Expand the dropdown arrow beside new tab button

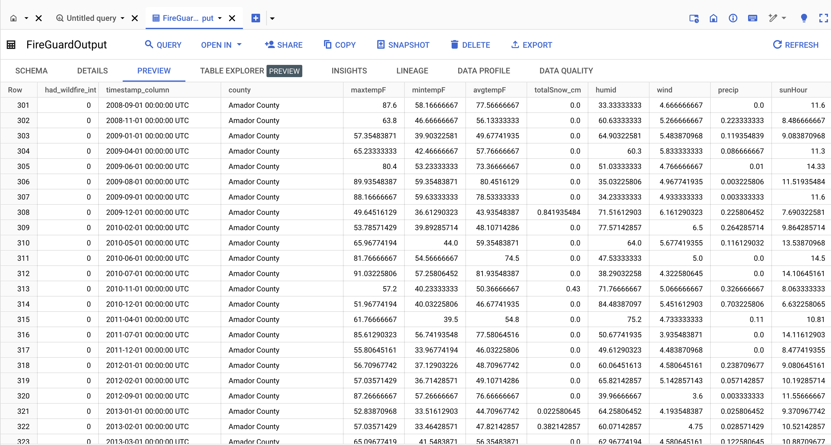(272, 18)
